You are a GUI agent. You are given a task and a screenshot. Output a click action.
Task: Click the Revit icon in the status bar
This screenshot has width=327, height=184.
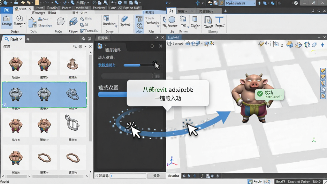point(250,181)
